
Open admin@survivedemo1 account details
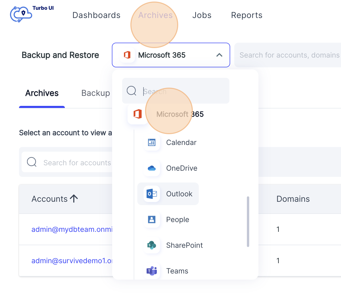click(x=72, y=261)
